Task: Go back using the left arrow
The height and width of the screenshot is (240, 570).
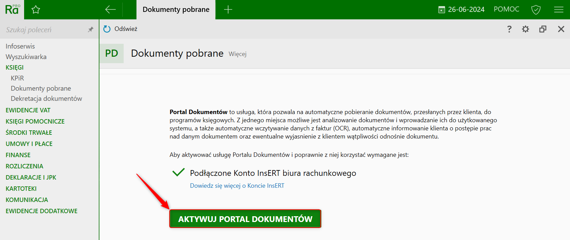Action: click(110, 10)
